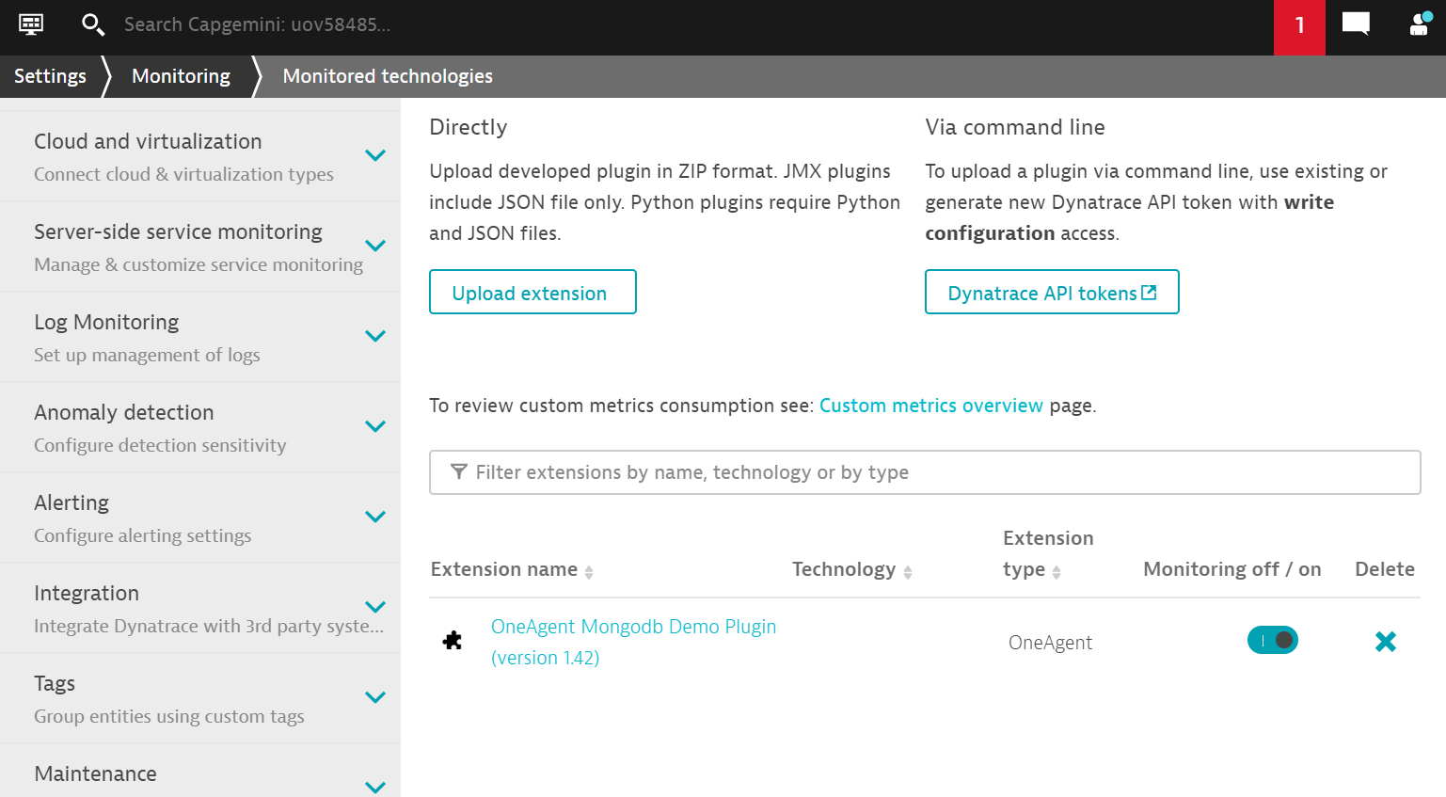Viewport: 1446px width, 797px height.
Task: Click the filter funnel icon
Action: (x=458, y=471)
